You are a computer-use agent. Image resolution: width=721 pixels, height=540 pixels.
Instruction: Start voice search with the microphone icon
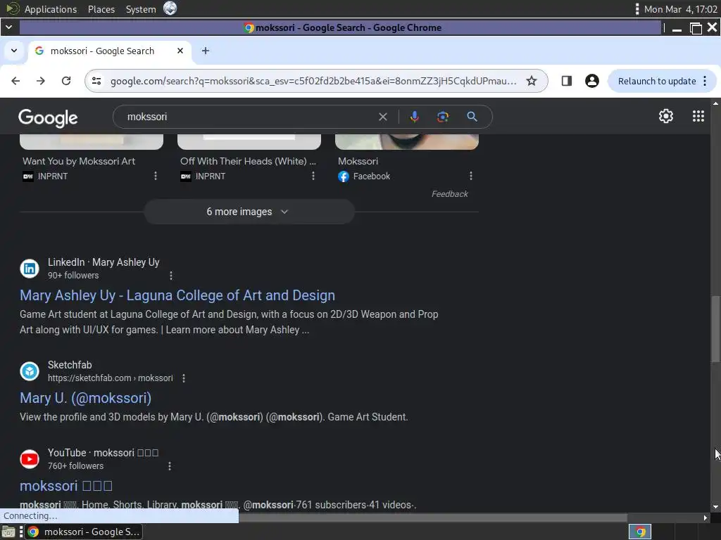[x=414, y=117]
